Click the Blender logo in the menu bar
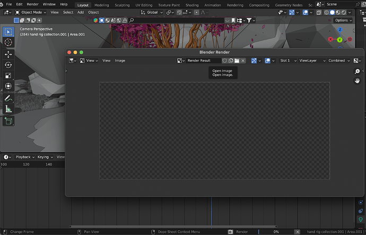 click(x=2, y=4)
